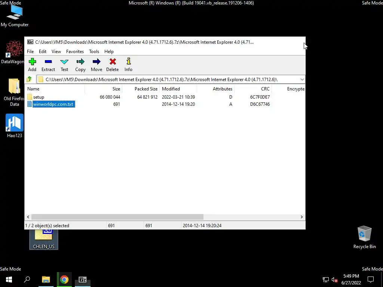
Task: Click the network tray icon
Action: coord(326,280)
